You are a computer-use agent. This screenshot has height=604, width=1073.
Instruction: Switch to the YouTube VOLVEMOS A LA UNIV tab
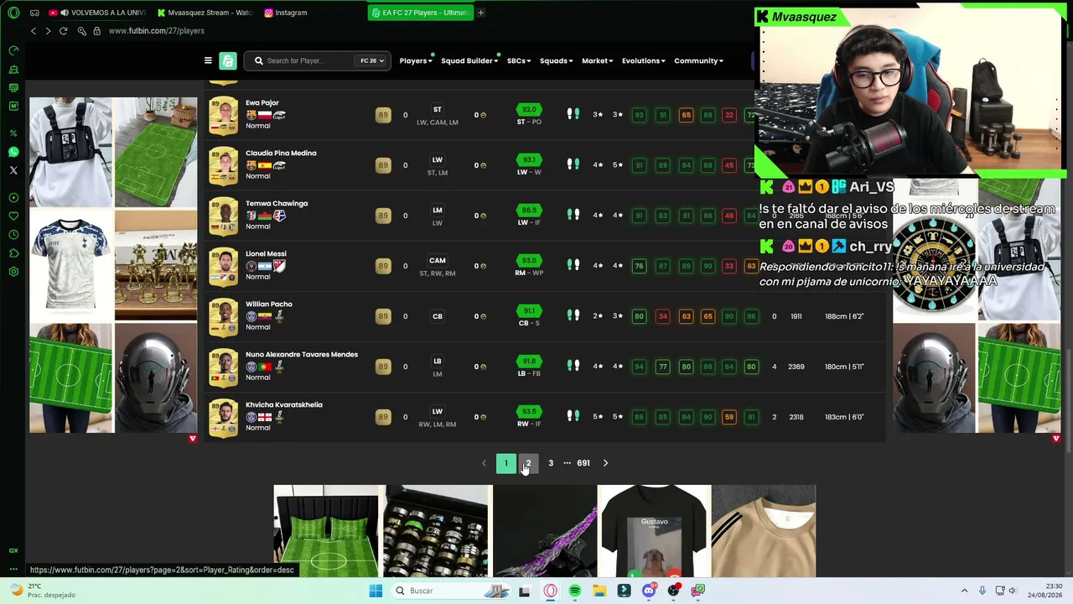96,13
